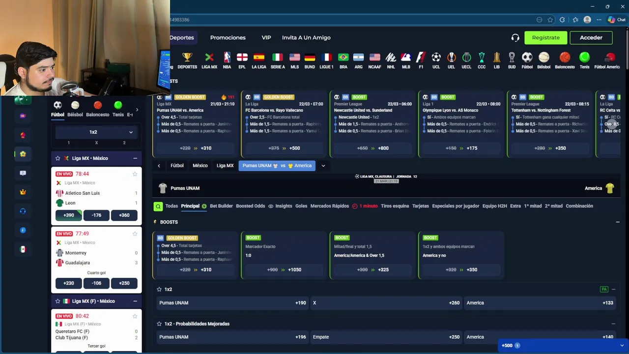Select the F1 racing icon
This screenshot has height=354, width=629.
421,58
